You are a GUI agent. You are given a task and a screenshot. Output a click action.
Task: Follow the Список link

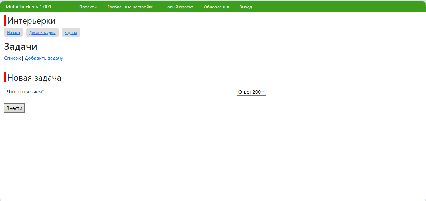(12, 58)
